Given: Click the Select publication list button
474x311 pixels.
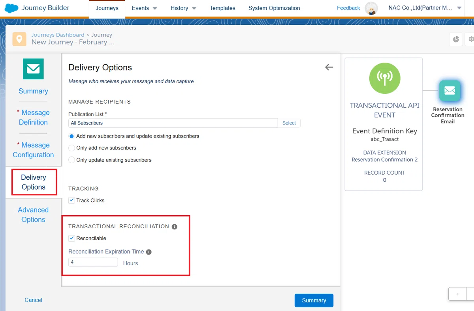Looking at the screenshot, I should [289, 123].
